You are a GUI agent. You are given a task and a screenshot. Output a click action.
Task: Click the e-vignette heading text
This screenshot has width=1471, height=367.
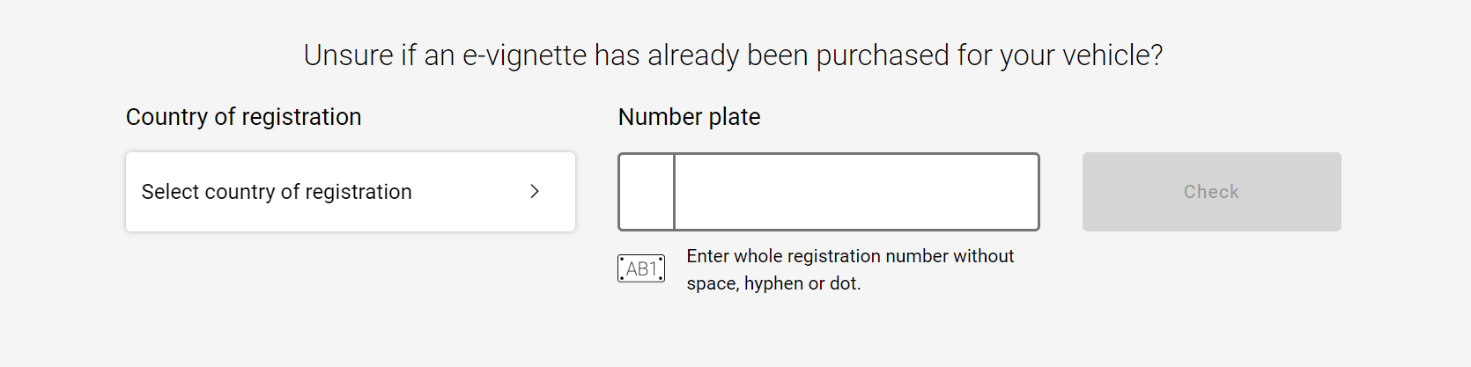point(734,55)
